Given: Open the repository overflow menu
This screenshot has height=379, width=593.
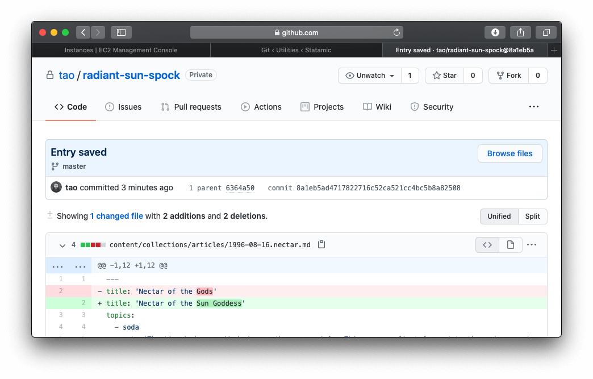Looking at the screenshot, I should click(533, 106).
